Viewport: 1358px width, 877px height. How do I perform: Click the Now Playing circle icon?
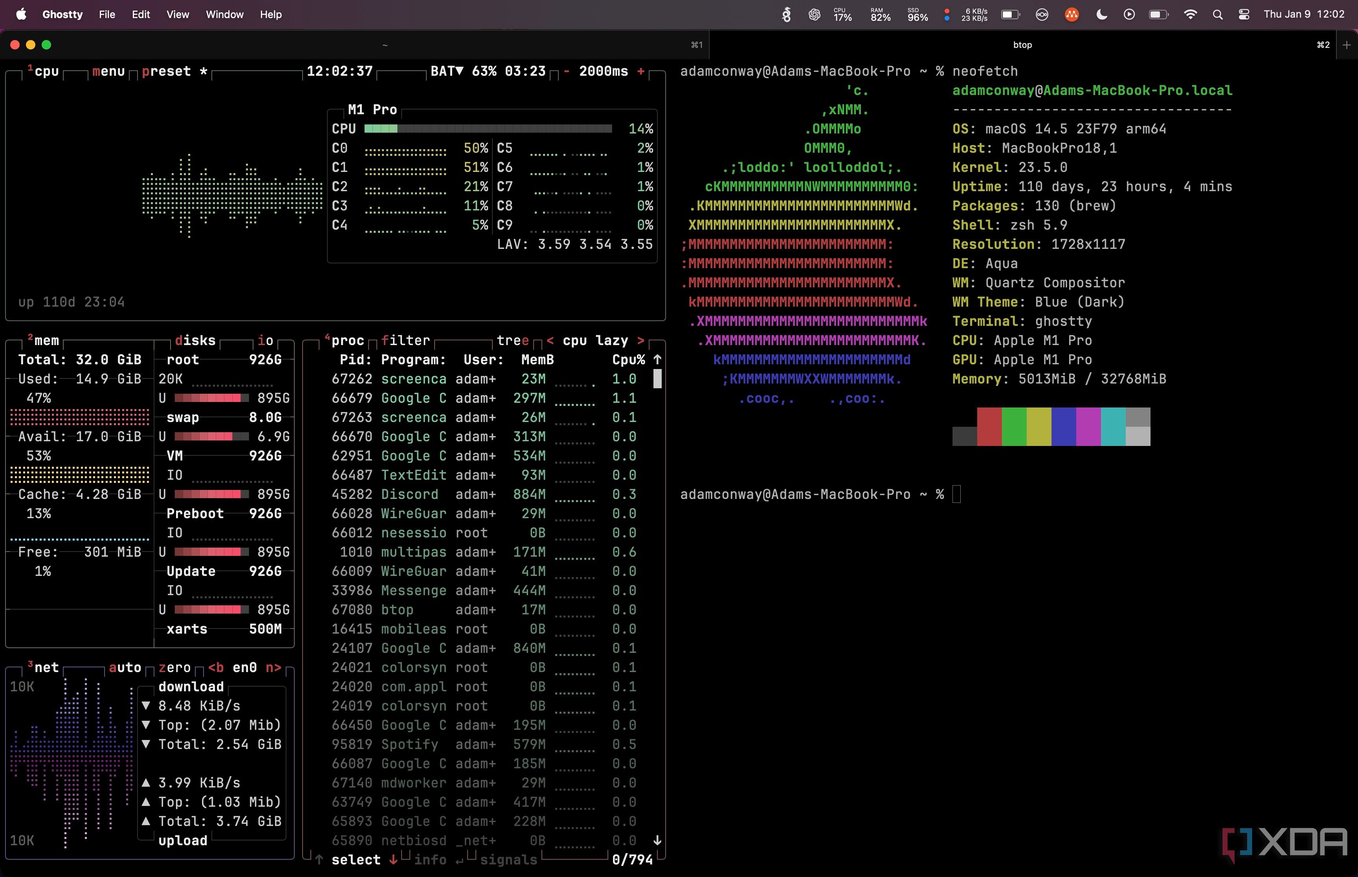(x=1129, y=14)
